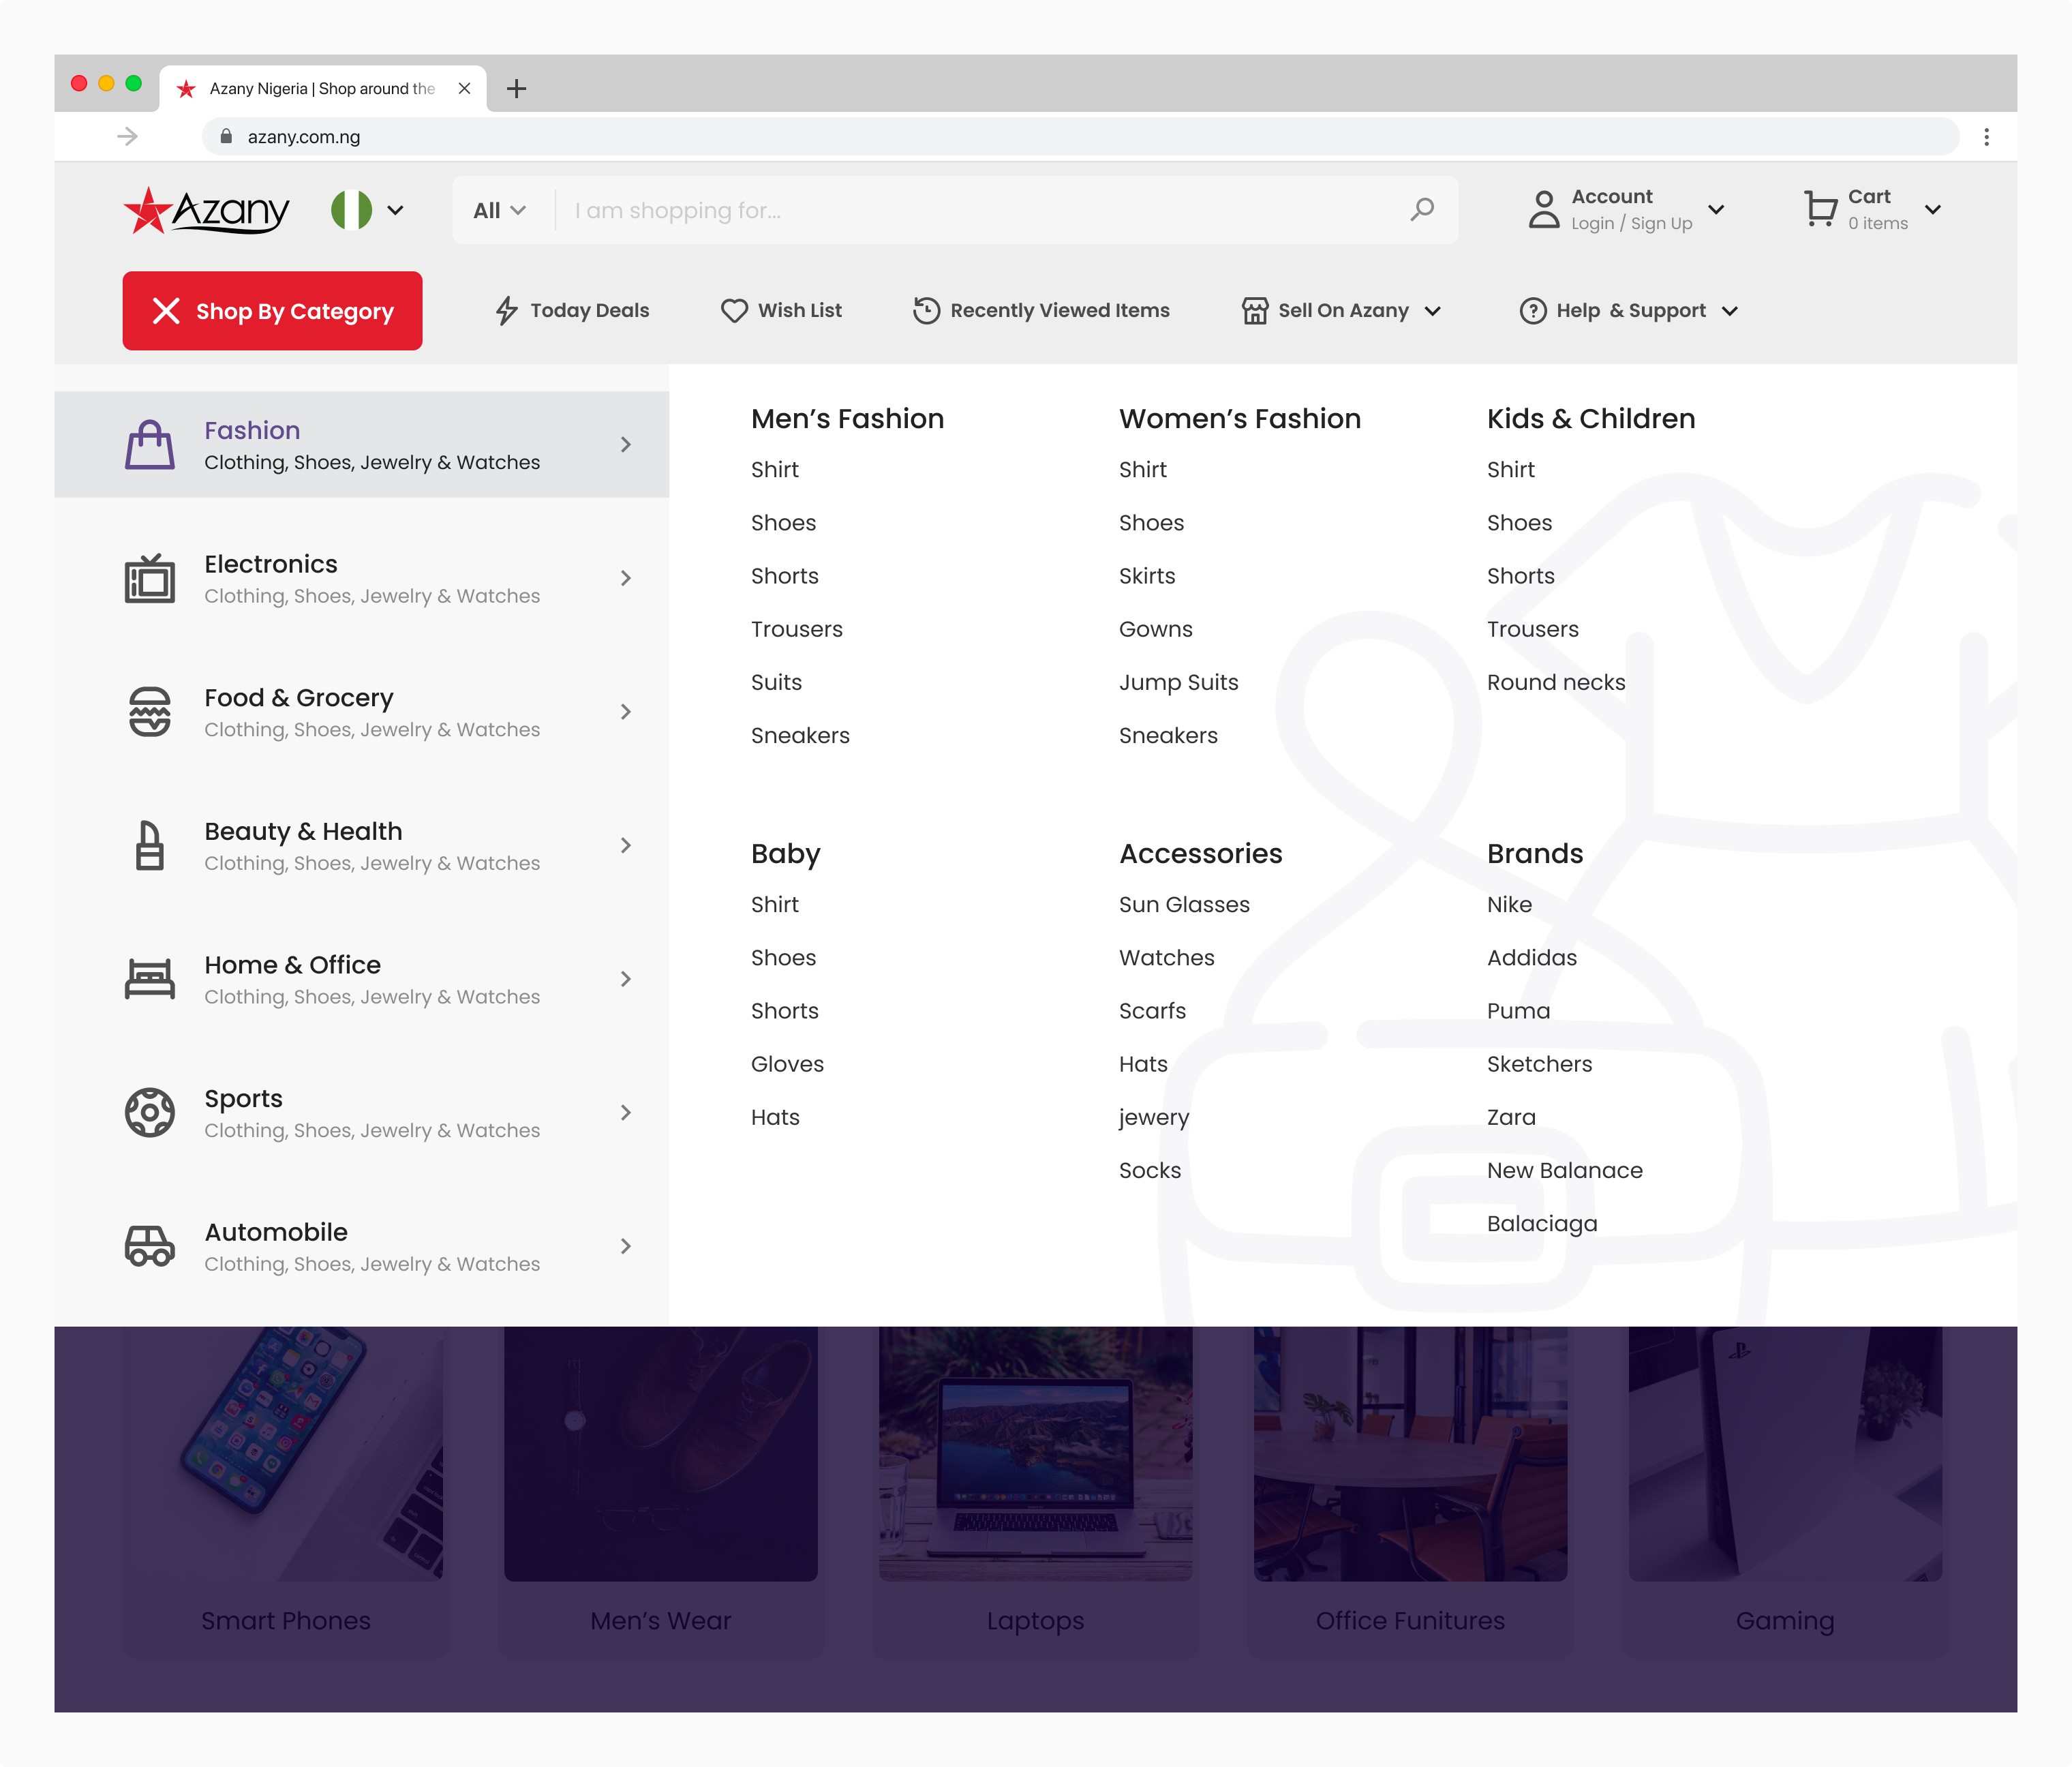Click the Sports ball icon
Viewport: 2072px width, 1767px height.
[x=150, y=1113]
